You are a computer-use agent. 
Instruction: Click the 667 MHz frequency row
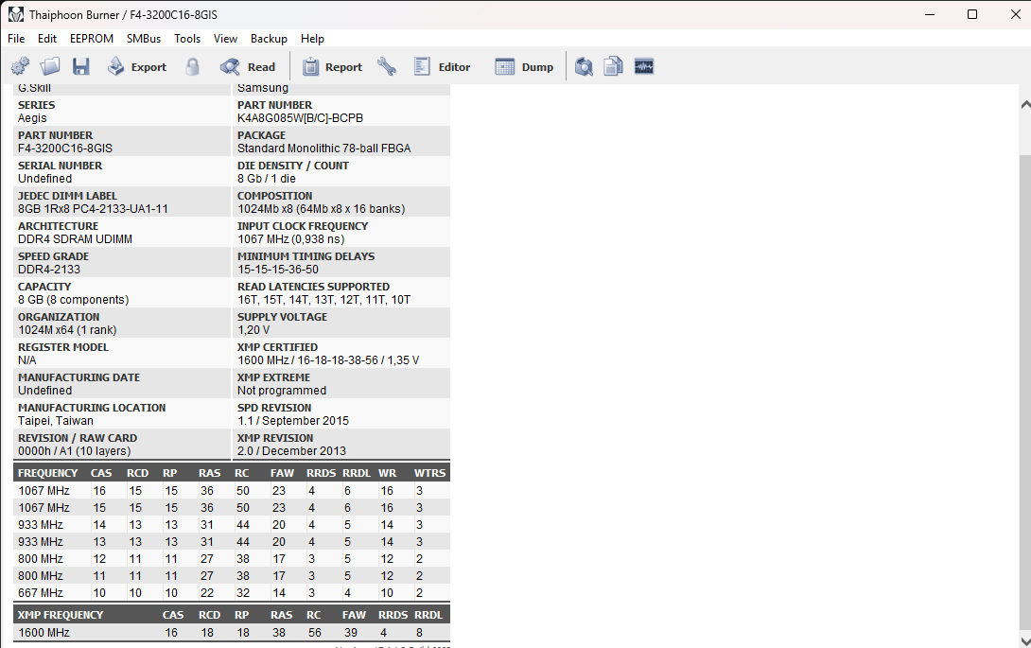232,593
